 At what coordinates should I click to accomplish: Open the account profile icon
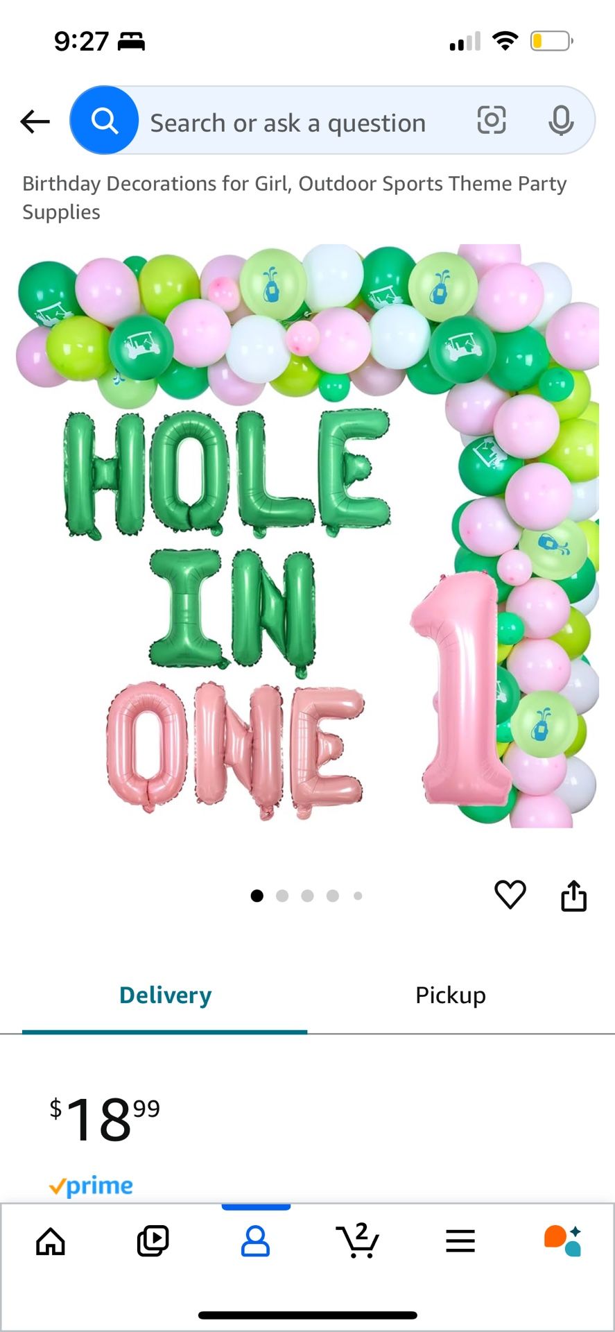coord(255,1241)
